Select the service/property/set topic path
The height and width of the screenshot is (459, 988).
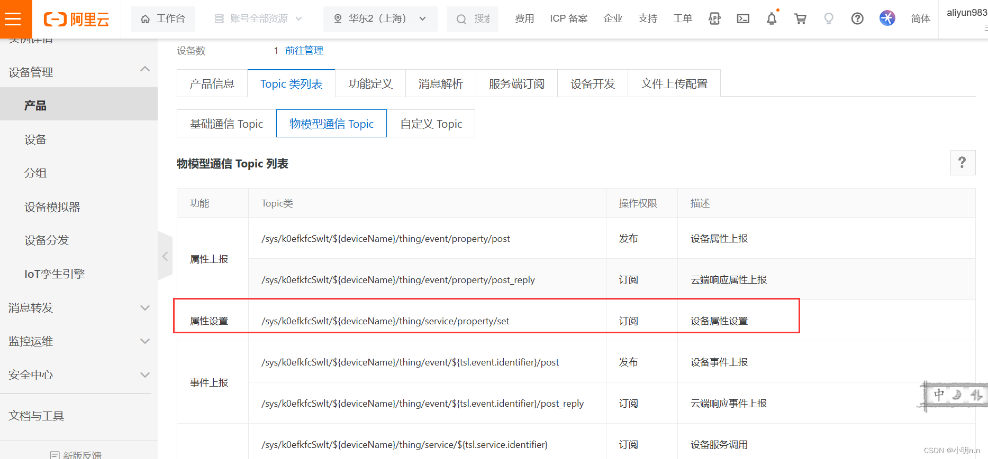click(x=385, y=321)
